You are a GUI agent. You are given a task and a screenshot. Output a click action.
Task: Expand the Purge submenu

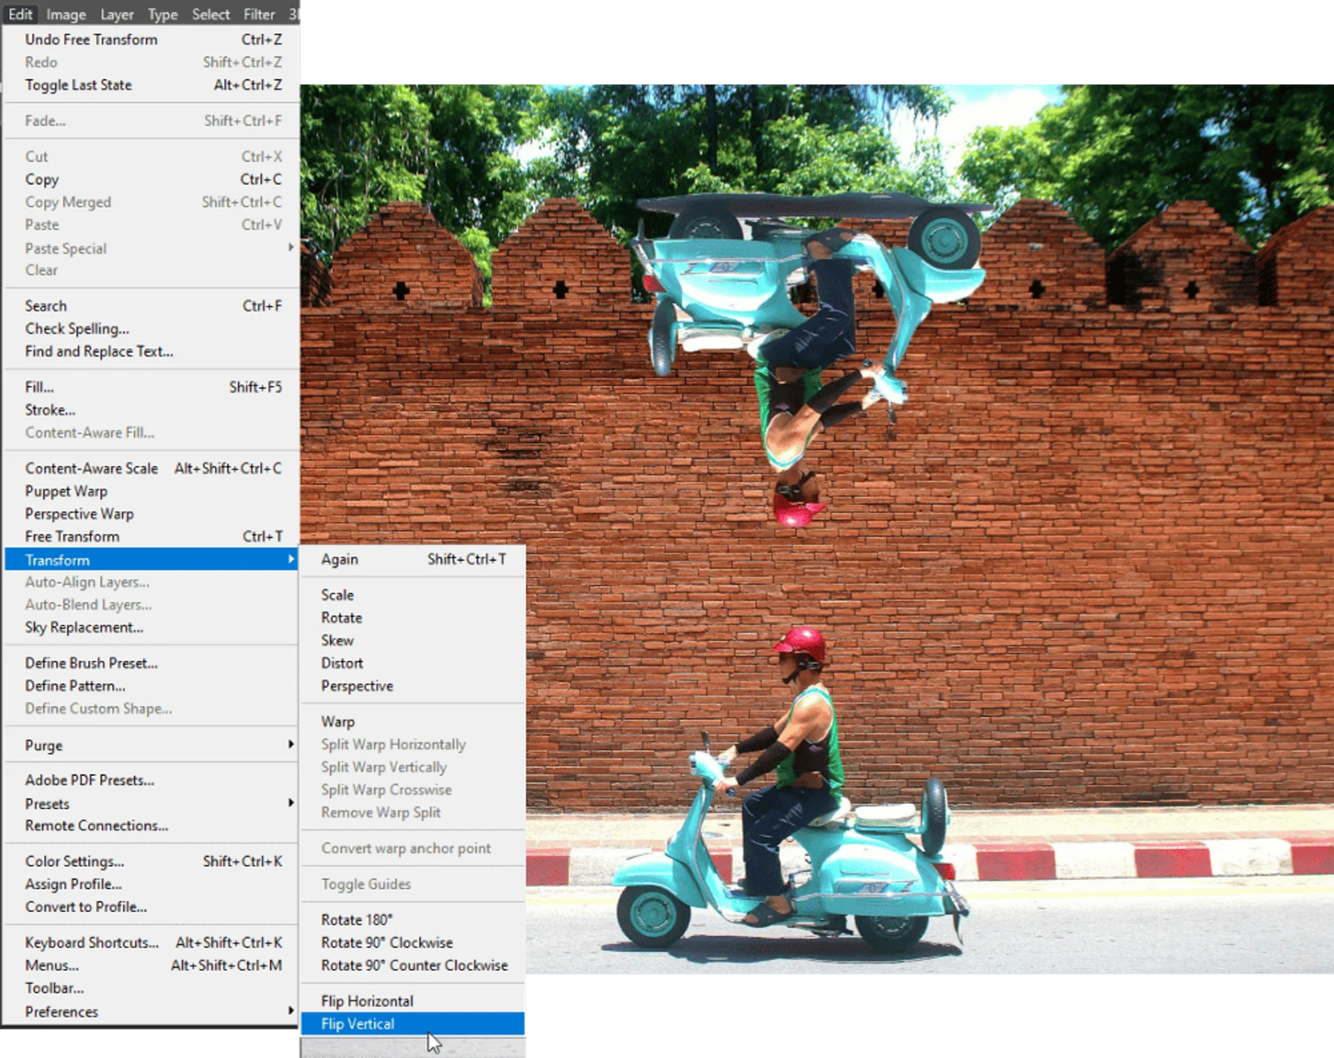43,745
